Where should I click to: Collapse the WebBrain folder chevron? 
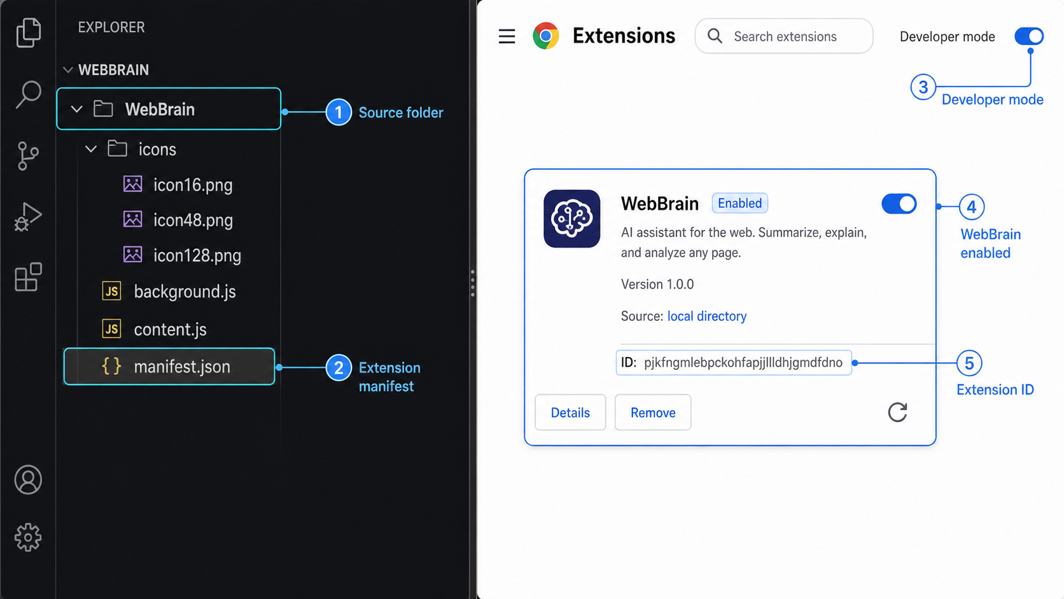[x=77, y=109]
